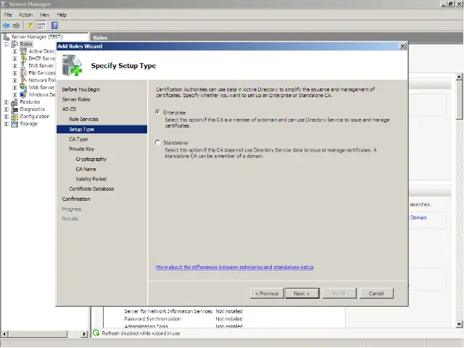The height and width of the screenshot is (348, 464).
Task: Open the Action menu
Action: (x=26, y=14)
